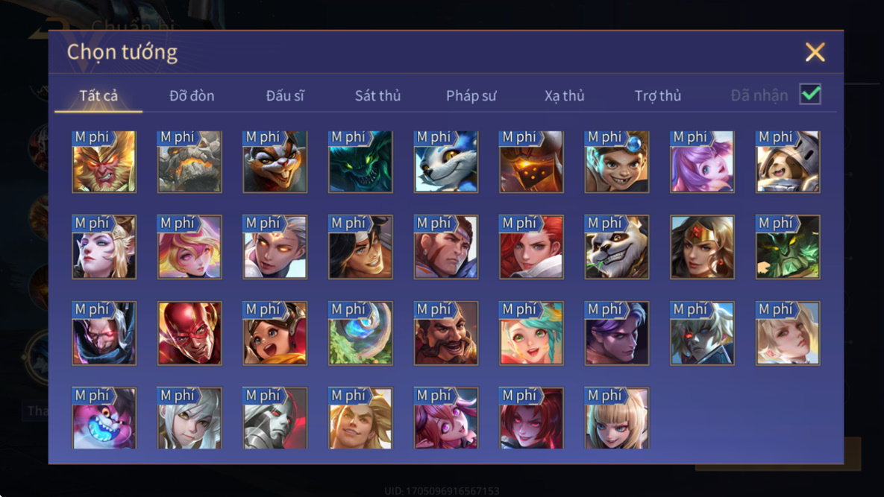Switch to the Đỡ đòn tab
884x497 pixels.
pyautogui.click(x=192, y=95)
